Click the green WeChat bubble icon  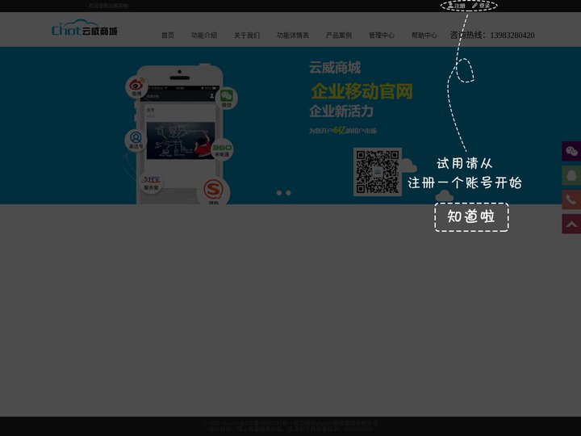tap(227, 98)
